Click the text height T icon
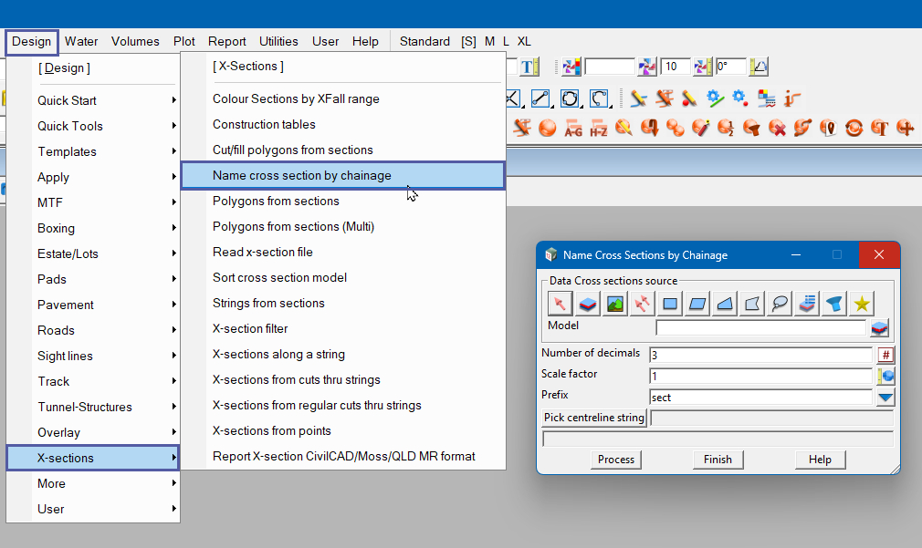Screen dimensions: 922x548 (529, 67)
